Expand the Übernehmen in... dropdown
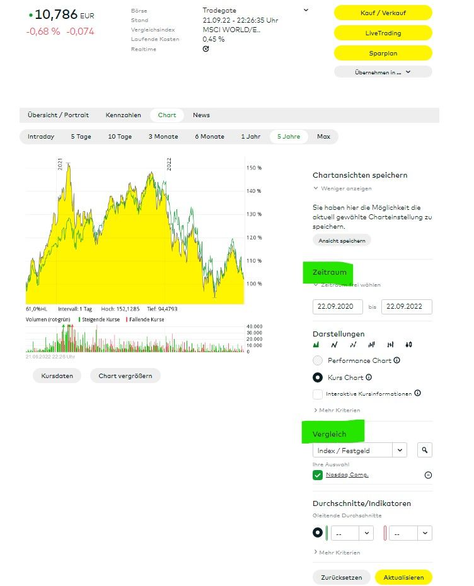 [383, 72]
